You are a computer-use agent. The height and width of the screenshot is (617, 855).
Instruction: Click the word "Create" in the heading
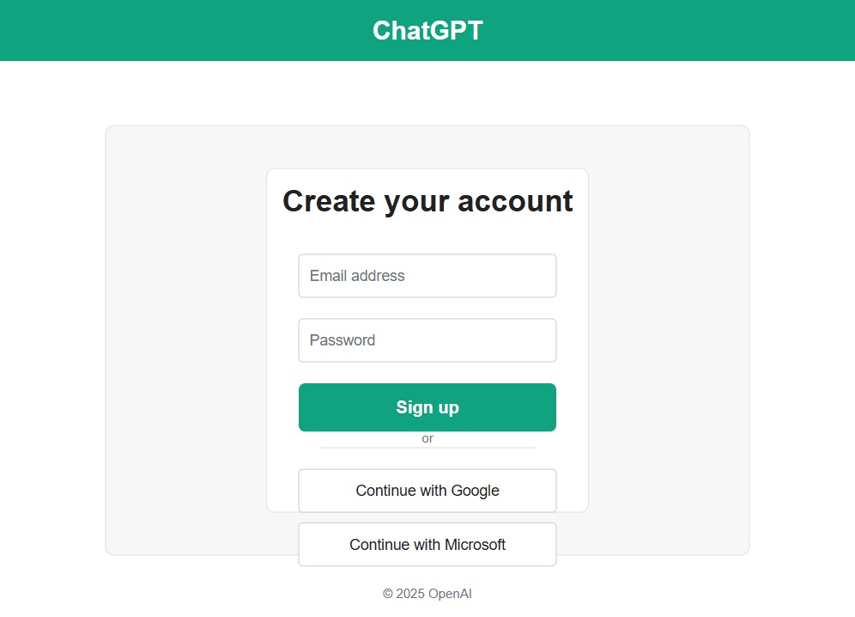tap(329, 201)
